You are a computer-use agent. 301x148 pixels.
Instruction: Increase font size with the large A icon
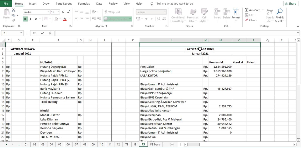[x=63, y=12]
